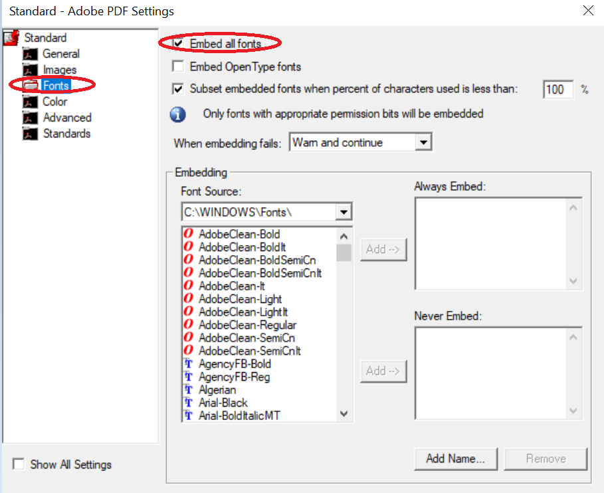
Task: Select AdobeClean-Regular in the font list
Action: point(247,325)
